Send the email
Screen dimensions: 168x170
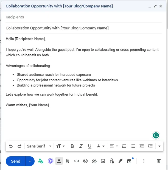pos(16,161)
